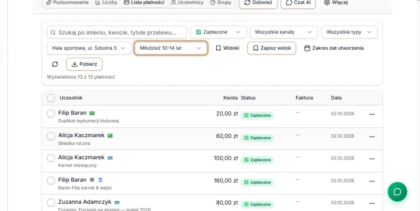Open saved Widoki
420x211 pixels.
(227, 48)
